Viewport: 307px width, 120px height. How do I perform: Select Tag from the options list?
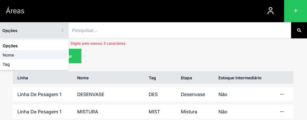click(34, 64)
